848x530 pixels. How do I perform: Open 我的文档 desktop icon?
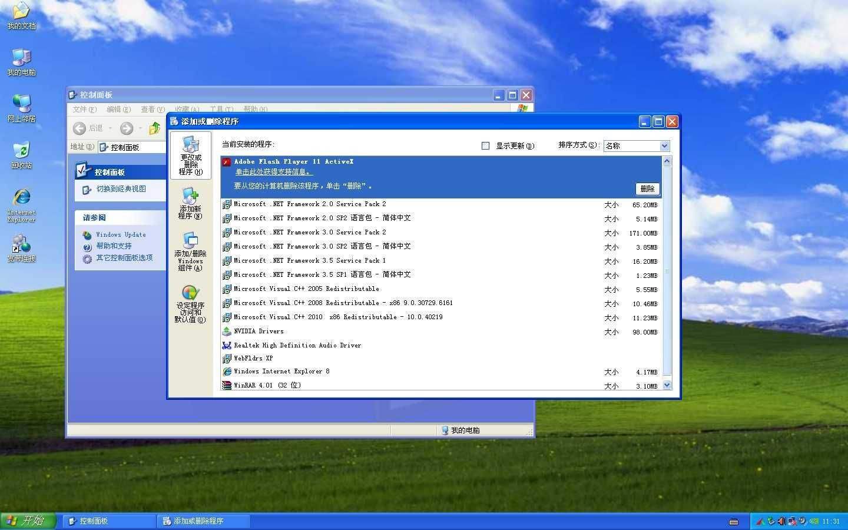click(21, 15)
